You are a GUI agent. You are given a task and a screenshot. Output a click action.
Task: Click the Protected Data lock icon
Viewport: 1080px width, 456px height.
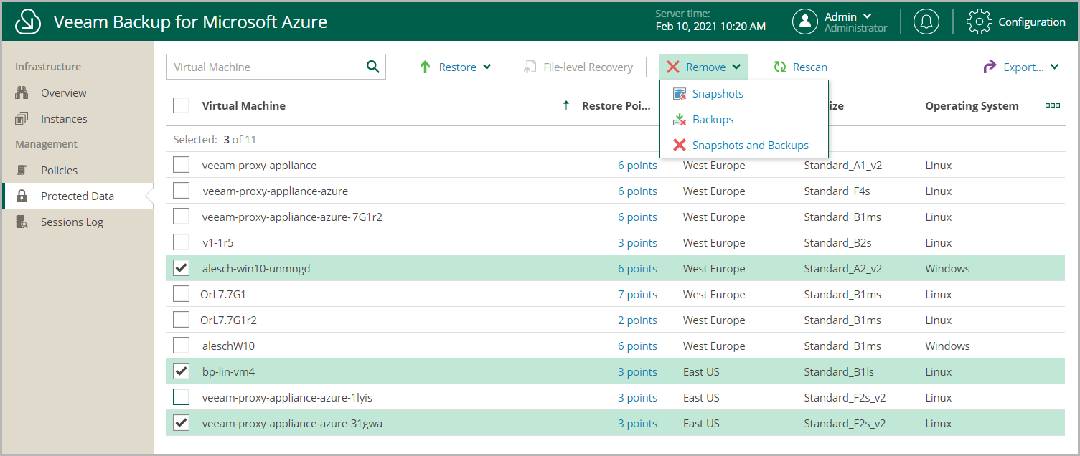coord(22,196)
